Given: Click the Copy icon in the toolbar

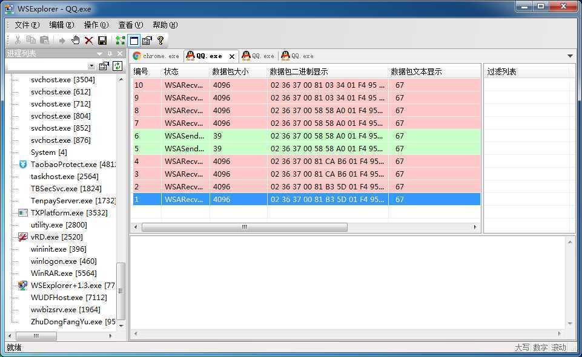Looking at the screenshot, I should click(x=31, y=40).
